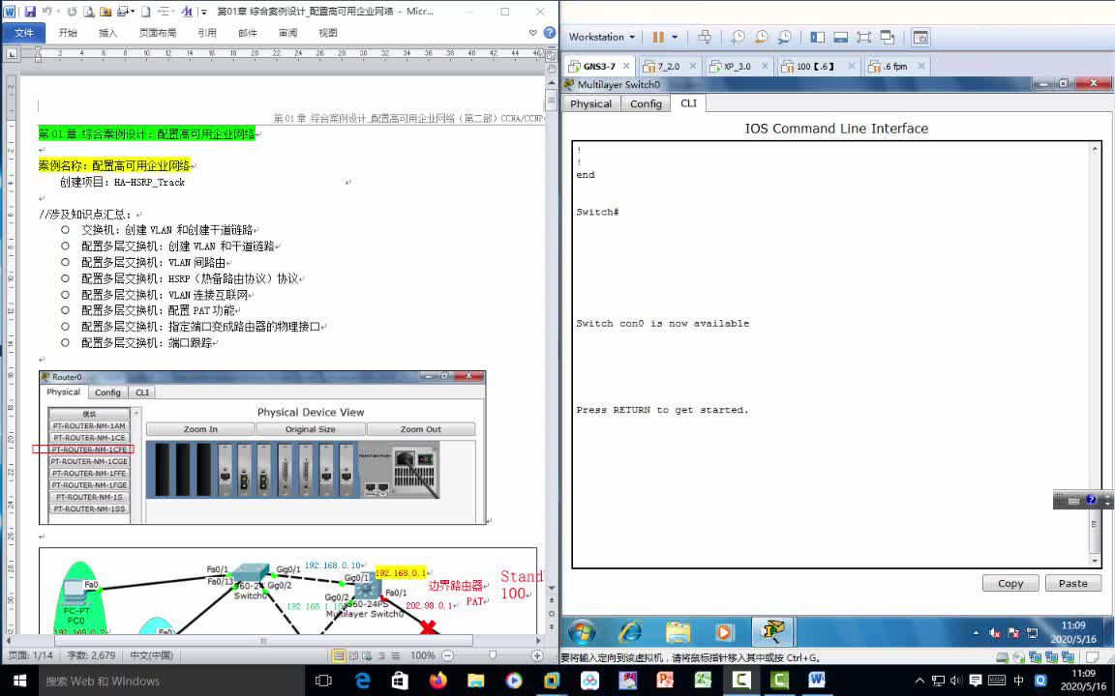Expand Word quick access toolbar customize arrow
Viewport: 1115px width, 696px height.
204,12
